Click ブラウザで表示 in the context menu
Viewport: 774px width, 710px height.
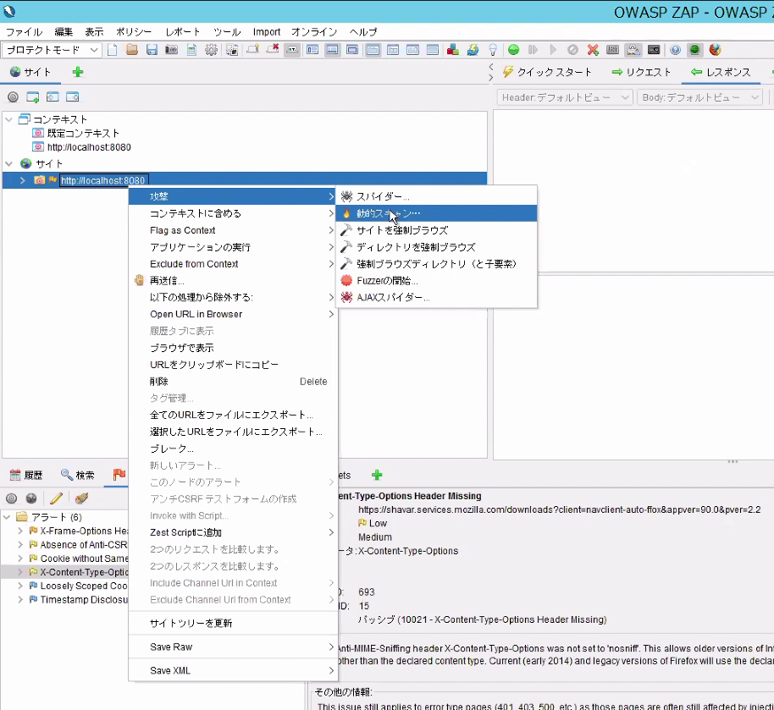point(233,348)
